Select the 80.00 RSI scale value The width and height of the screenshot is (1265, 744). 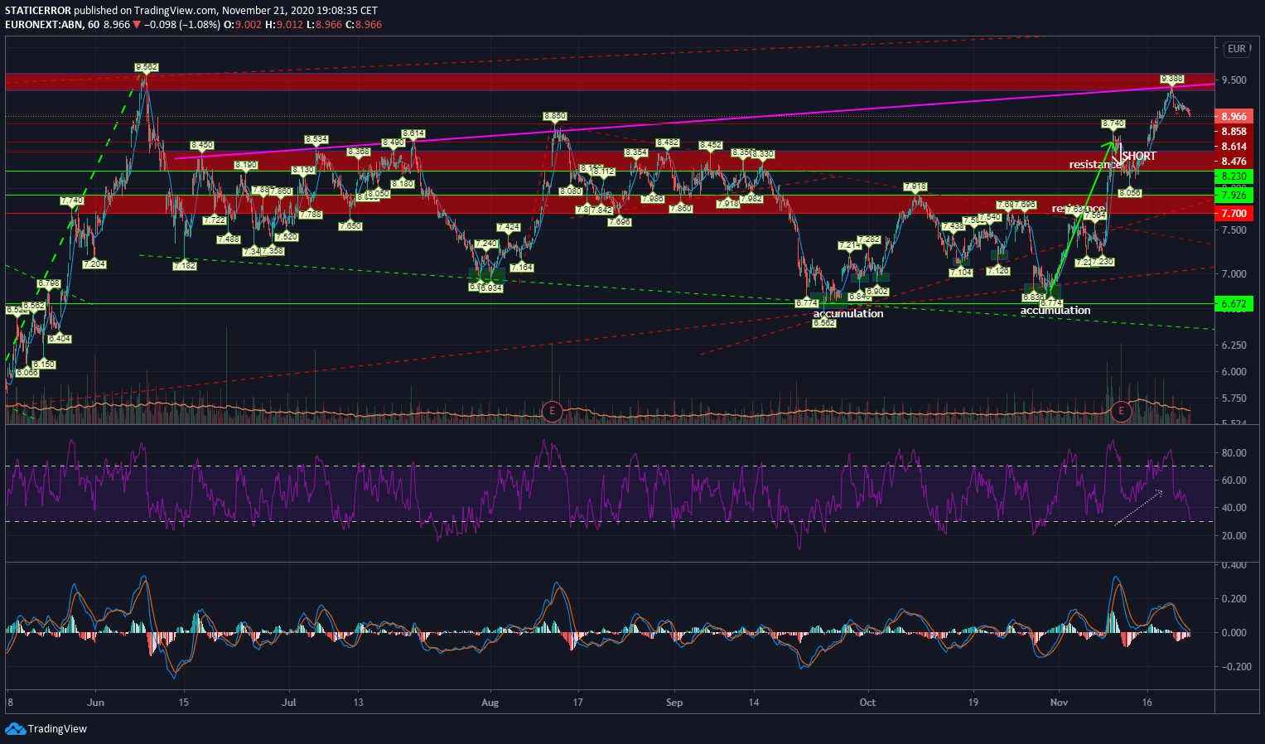click(1234, 453)
